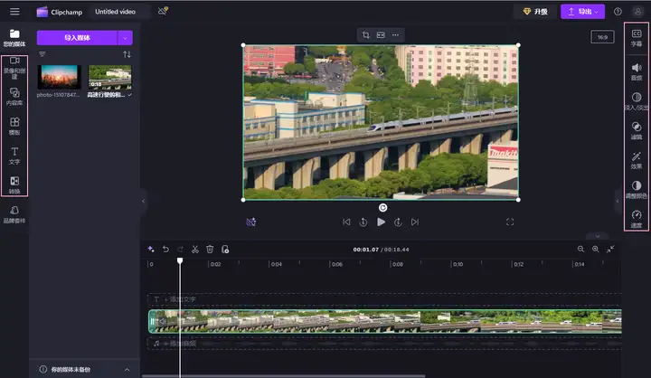
Task: Open the Captions panel
Action: (x=637, y=38)
